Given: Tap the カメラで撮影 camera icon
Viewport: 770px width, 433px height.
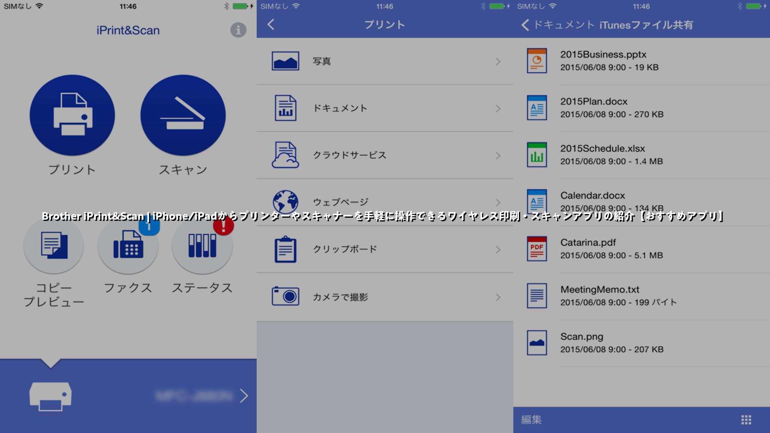Looking at the screenshot, I should tap(286, 296).
